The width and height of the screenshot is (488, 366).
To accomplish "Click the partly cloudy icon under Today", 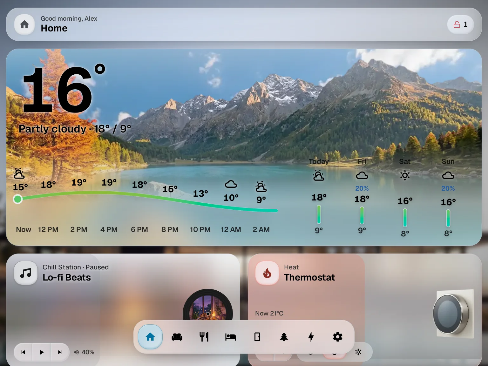I will point(319,175).
